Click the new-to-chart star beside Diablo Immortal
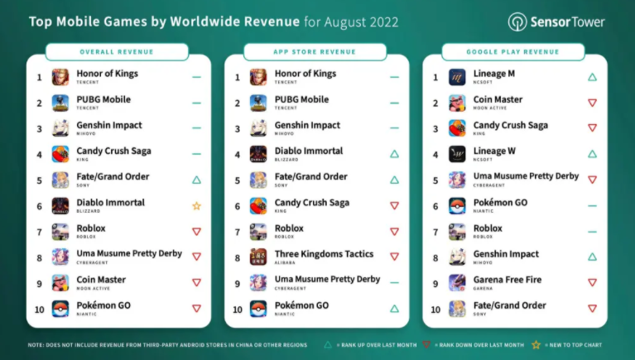This screenshot has height=360, width=635. pos(196,206)
